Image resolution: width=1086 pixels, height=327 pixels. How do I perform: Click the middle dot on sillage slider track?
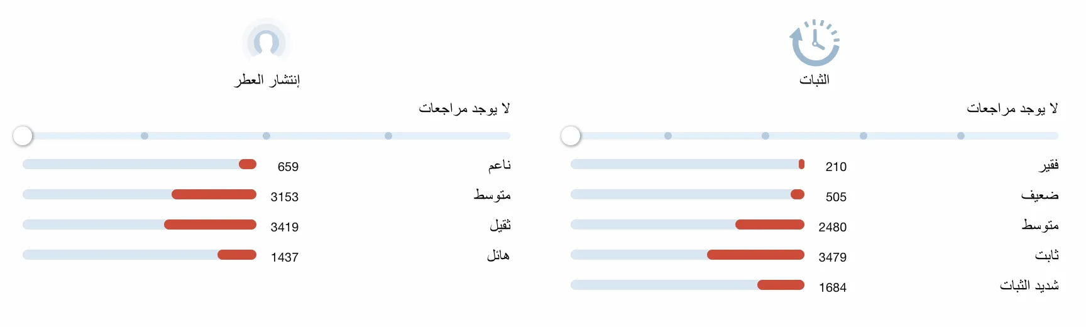point(266,136)
